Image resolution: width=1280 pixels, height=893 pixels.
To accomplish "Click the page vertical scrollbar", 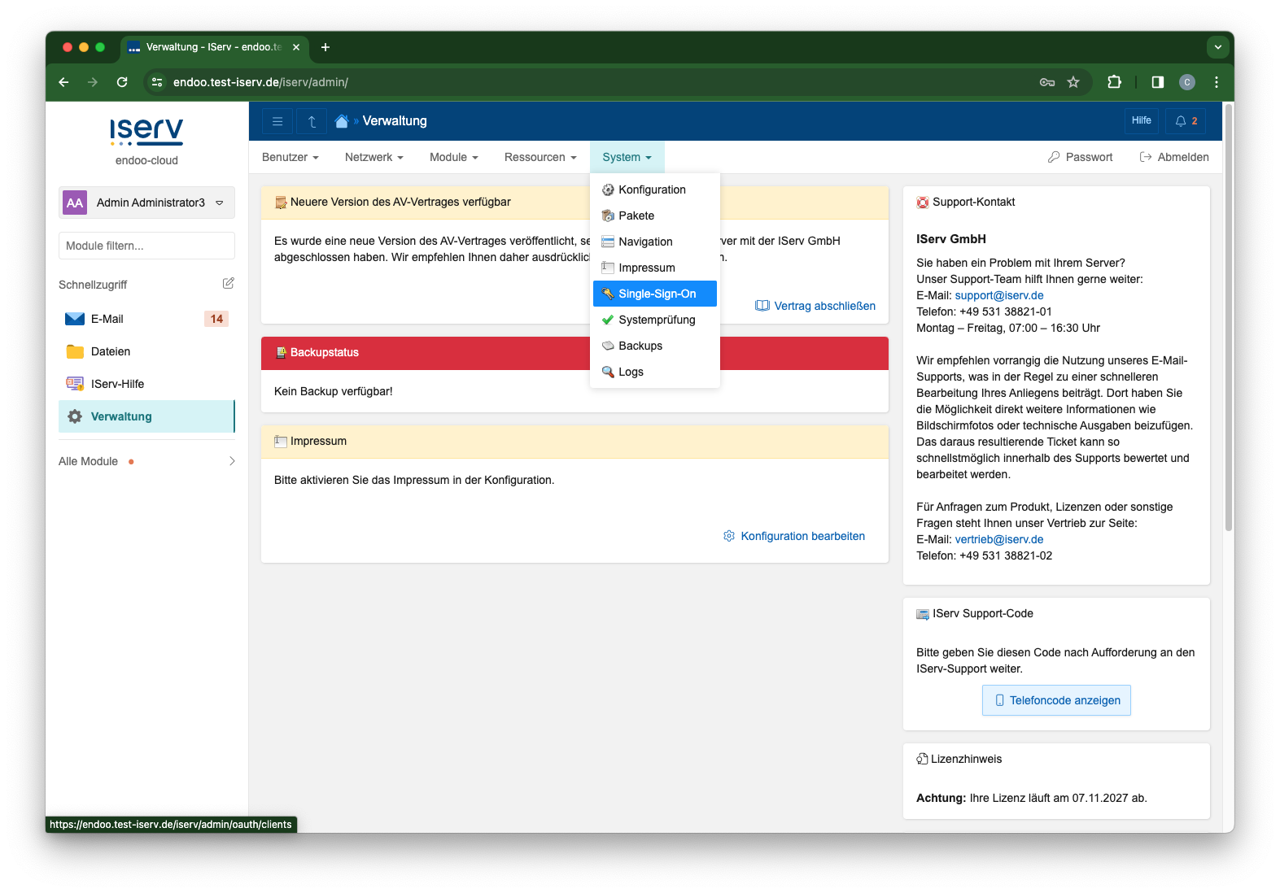I will coord(1229,317).
